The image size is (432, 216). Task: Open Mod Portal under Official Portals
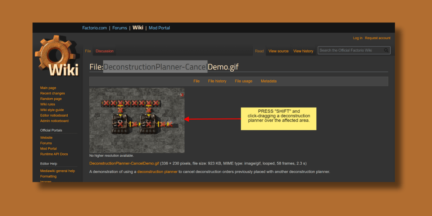click(x=49, y=149)
